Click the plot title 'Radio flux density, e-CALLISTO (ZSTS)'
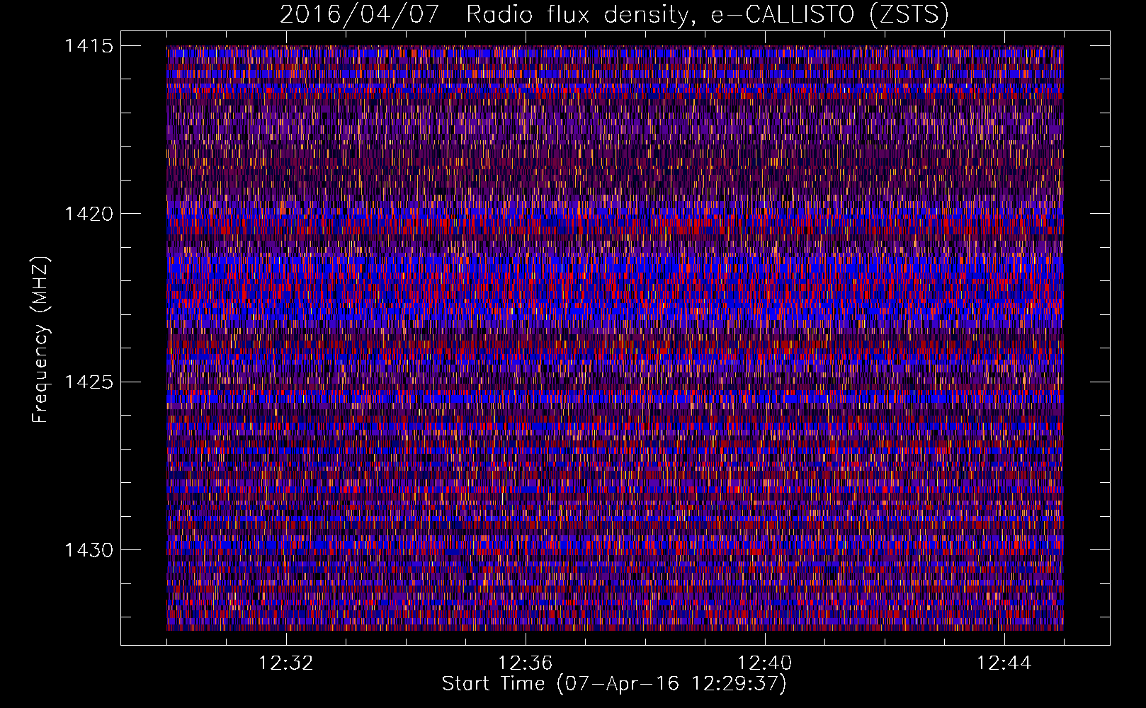This screenshot has width=1146, height=708. (707, 15)
